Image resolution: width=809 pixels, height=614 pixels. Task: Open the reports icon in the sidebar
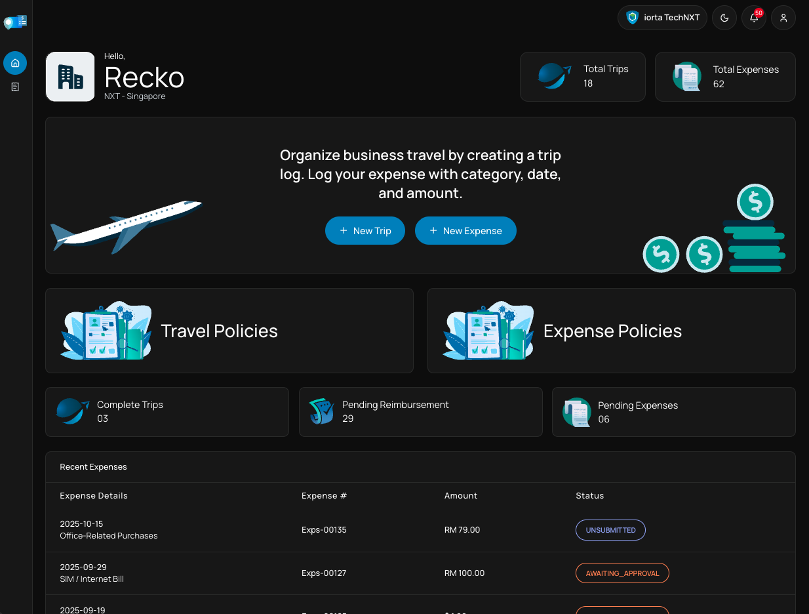point(15,87)
